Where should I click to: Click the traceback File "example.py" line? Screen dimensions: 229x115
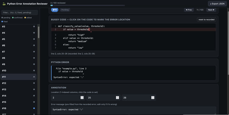(x=71, y=68)
